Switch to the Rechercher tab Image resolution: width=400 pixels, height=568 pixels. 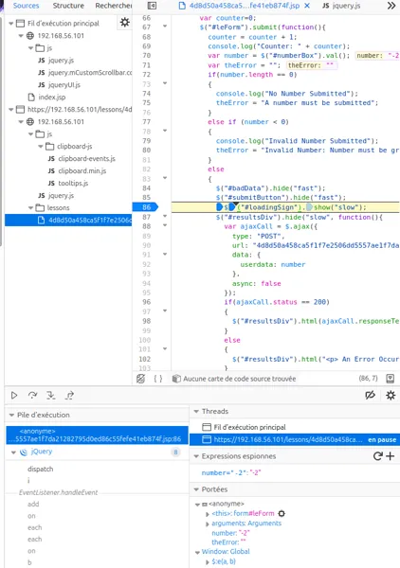113,6
